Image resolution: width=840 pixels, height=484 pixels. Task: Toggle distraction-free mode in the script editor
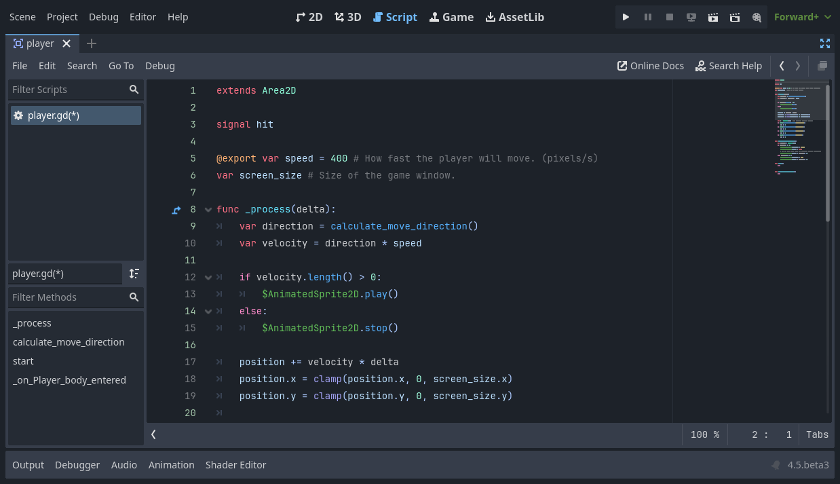pos(825,43)
